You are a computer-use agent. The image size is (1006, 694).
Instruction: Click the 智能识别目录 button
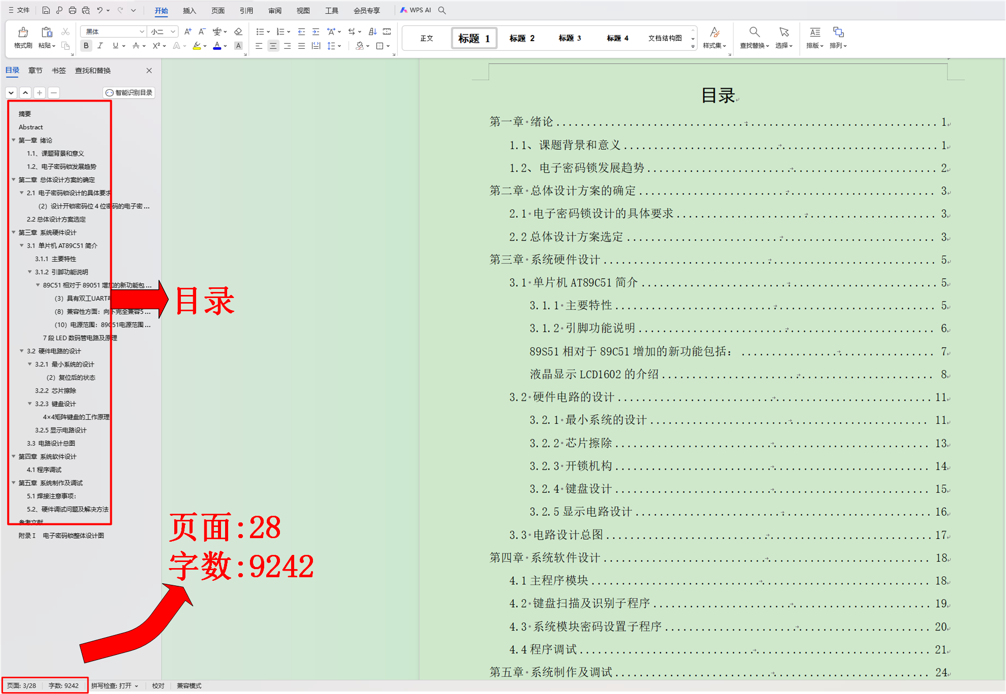[x=130, y=92]
